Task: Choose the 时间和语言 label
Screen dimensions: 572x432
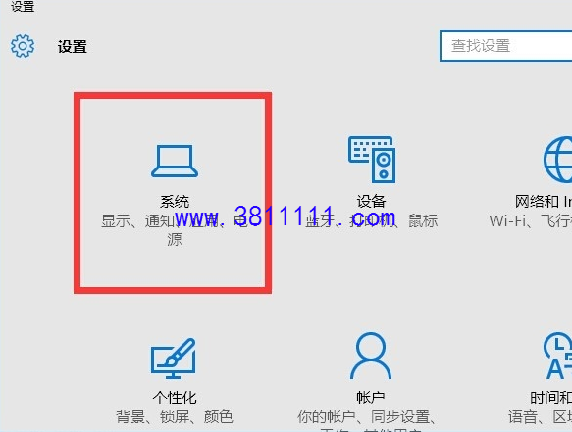Action: (550, 397)
